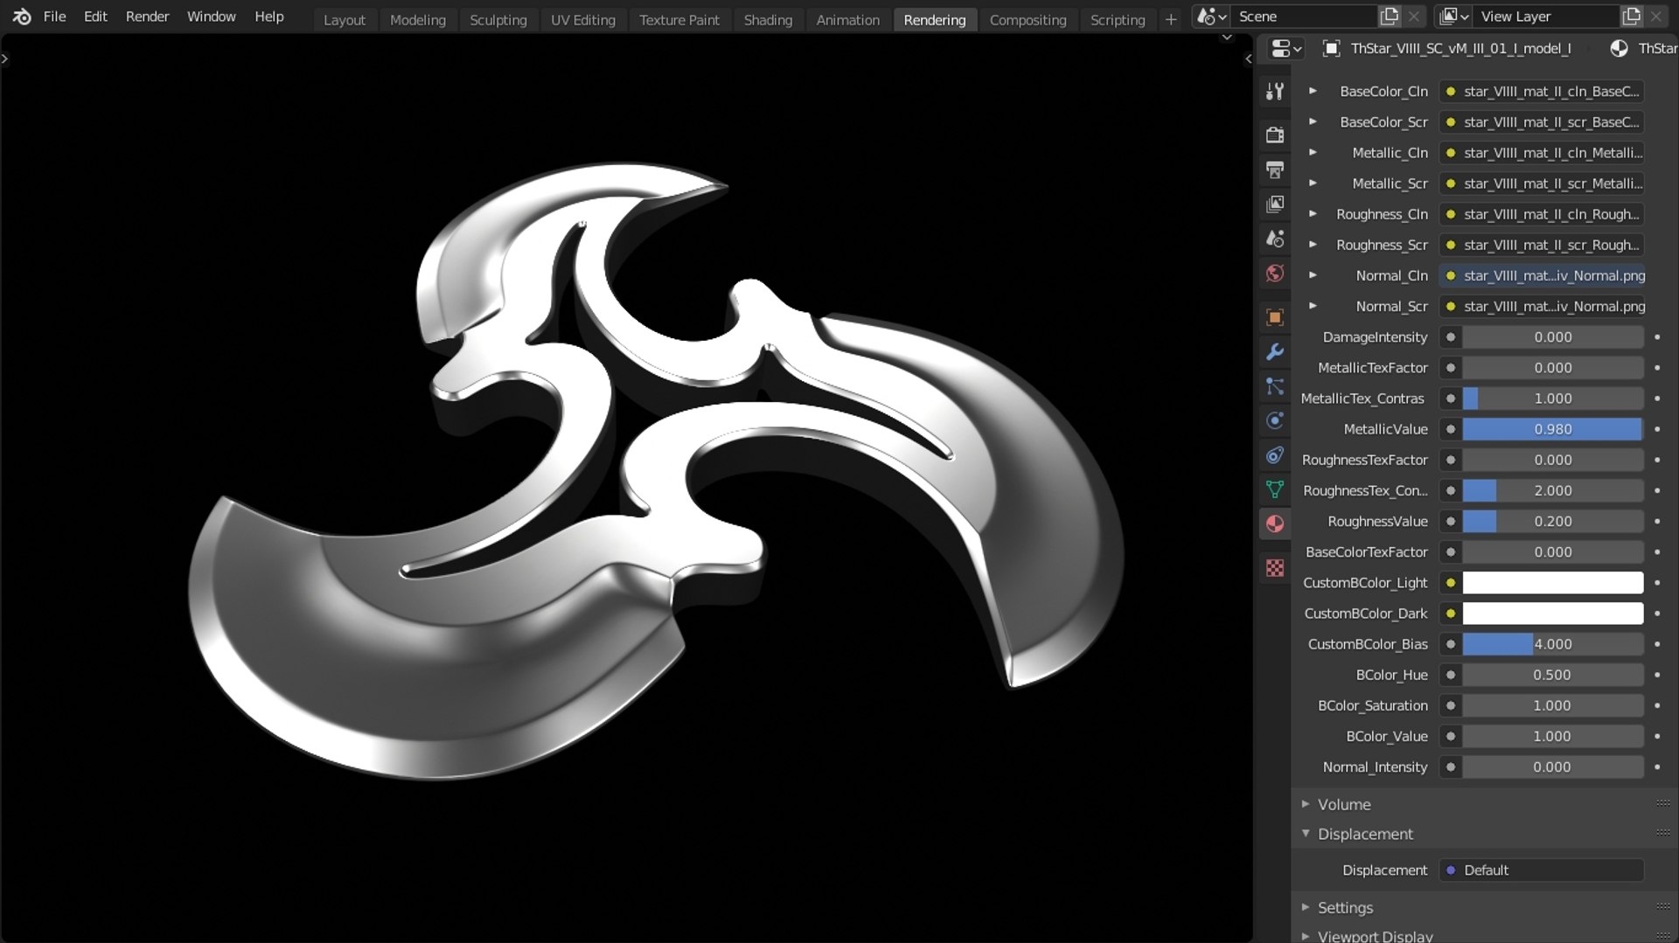Expand the BaseColor_Scr input
Viewport: 1679px width, 943px height.
tap(1313, 121)
